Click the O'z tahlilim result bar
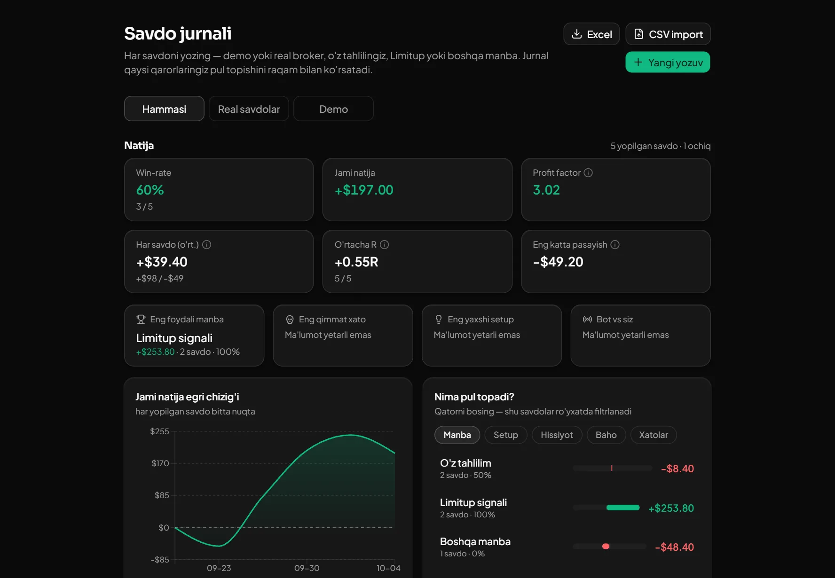This screenshot has width=835, height=578. pyautogui.click(x=612, y=468)
